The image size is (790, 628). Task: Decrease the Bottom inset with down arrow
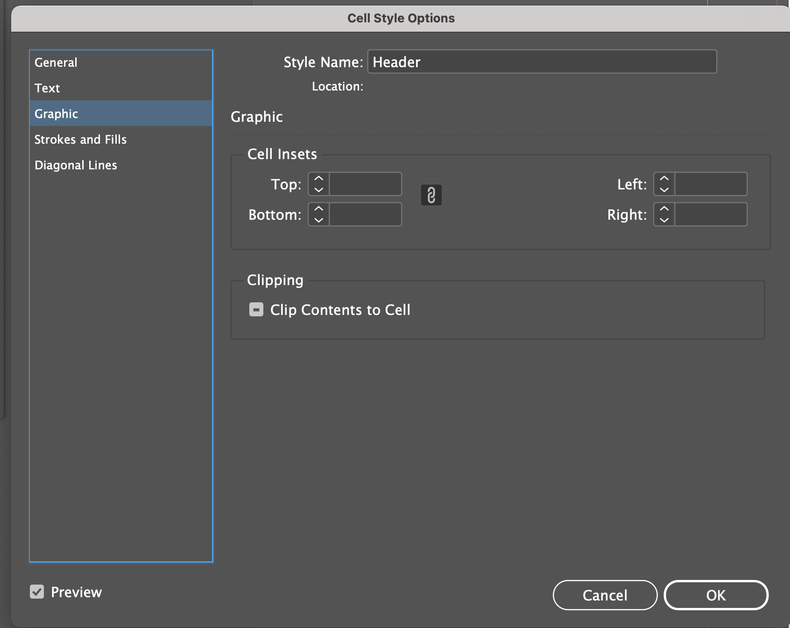(x=319, y=220)
